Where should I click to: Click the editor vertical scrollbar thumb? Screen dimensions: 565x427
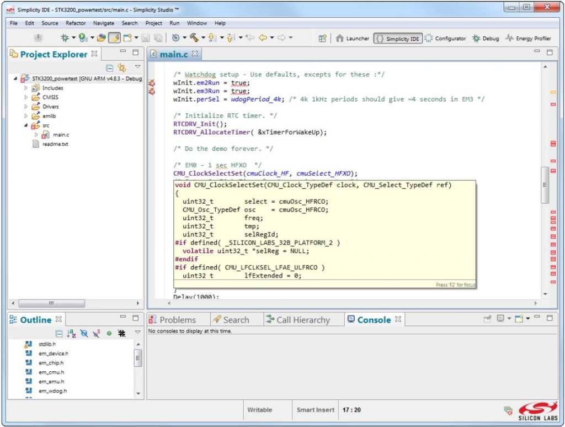click(x=545, y=186)
